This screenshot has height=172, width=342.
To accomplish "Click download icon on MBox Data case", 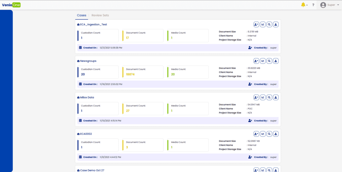I will (276, 97).
